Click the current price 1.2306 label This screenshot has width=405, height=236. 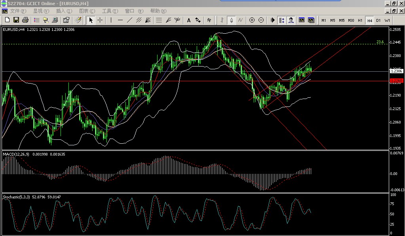(396, 71)
